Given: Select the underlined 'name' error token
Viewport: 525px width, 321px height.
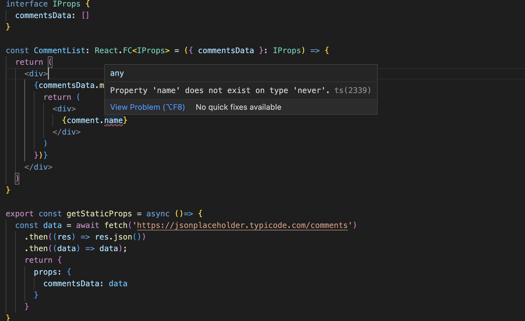Looking at the screenshot, I should tap(114, 120).
